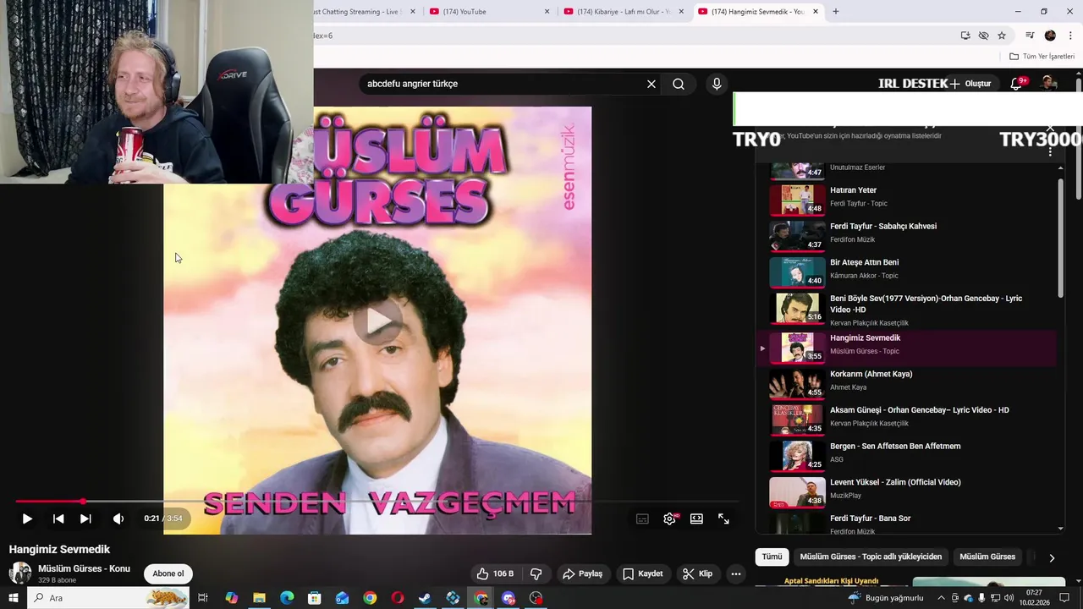Screen dimensions: 1083x609
Task: Open the YouTube account avatar menu
Action: pos(1049,83)
